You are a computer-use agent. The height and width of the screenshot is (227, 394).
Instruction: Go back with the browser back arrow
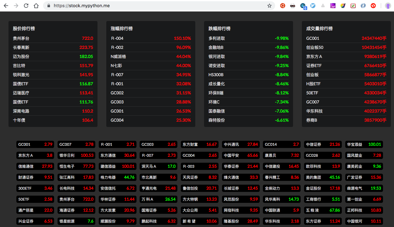(6, 6)
